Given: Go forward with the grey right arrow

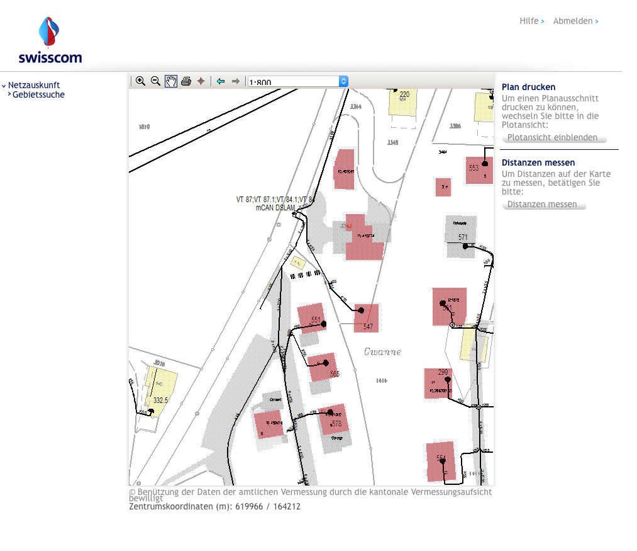Looking at the screenshot, I should pos(236,81).
